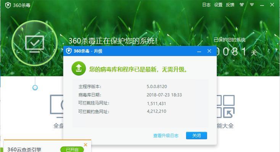Click the 可拦截挂马网址 label
The height and width of the screenshot is (152, 280).
94,103
